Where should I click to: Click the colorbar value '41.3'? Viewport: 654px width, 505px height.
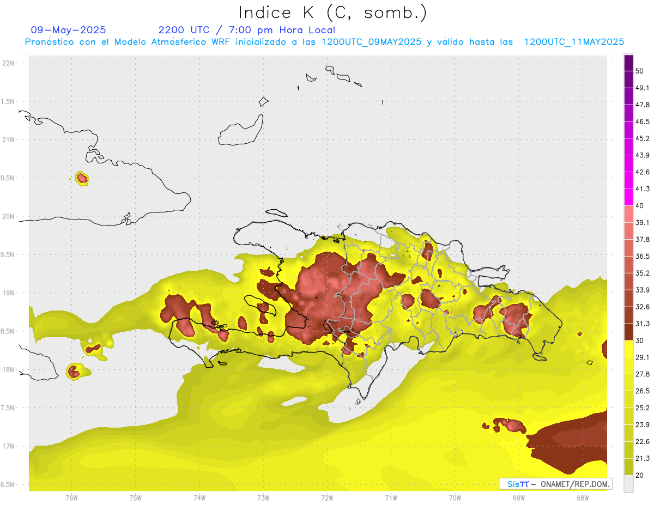[643, 189]
